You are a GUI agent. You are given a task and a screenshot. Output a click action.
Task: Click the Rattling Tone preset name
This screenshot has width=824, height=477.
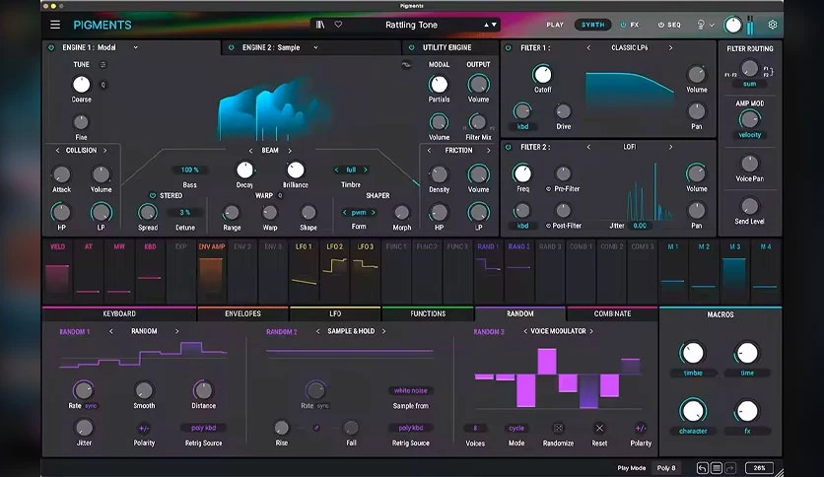411,25
